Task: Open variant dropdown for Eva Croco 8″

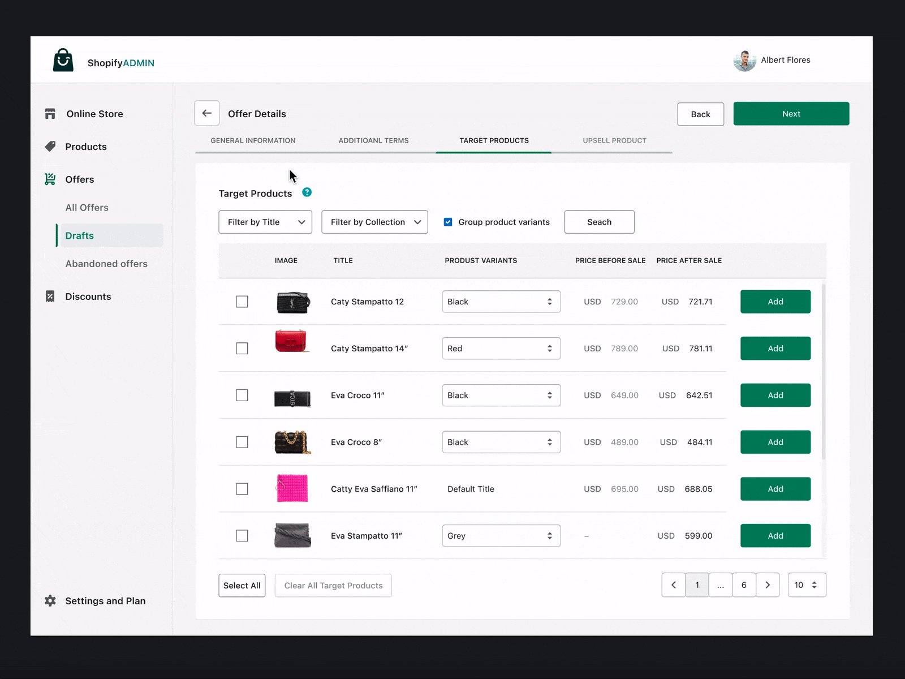Action: 501,442
